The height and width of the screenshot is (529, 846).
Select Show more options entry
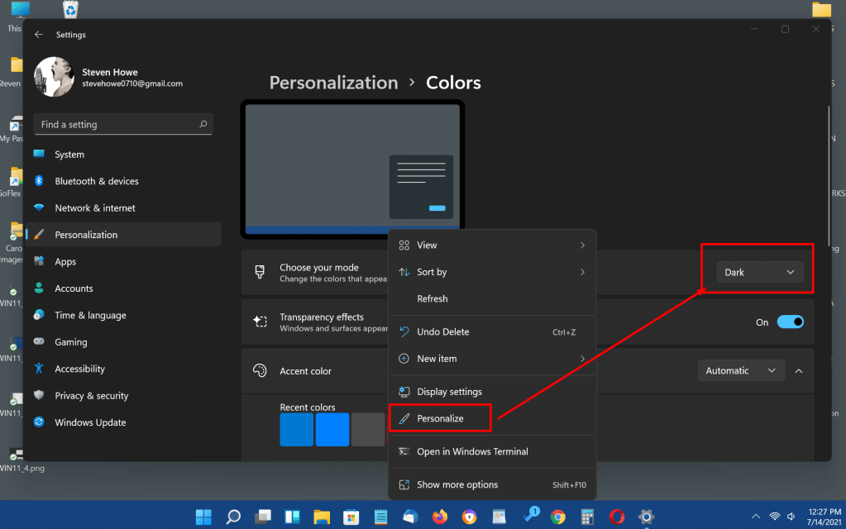(456, 485)
